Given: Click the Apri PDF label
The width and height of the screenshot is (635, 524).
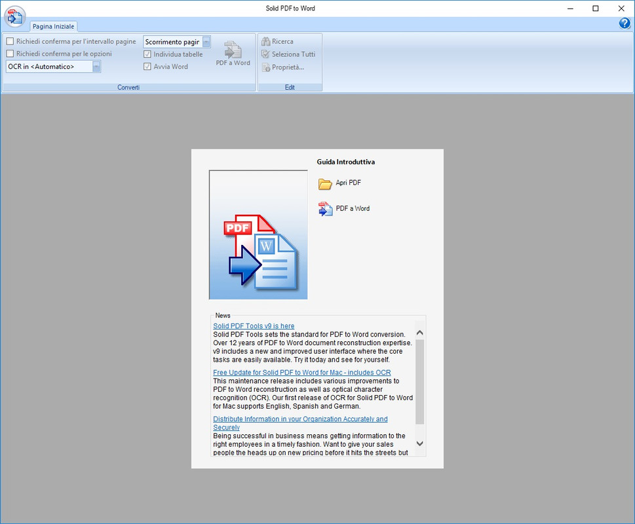Looking at the screenshot, I should [x=348, y=183].
